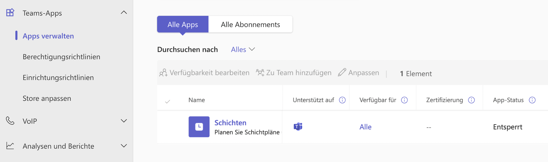The width and height of the screenshot is (548, 162).
Task: Click the VoIP section label
Action: coord(30,121)
